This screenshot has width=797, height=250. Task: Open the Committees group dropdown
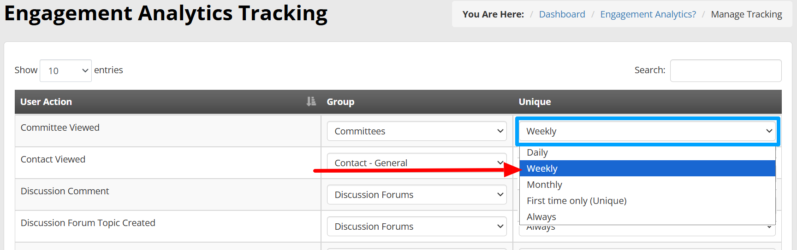[x=417, y=131]
